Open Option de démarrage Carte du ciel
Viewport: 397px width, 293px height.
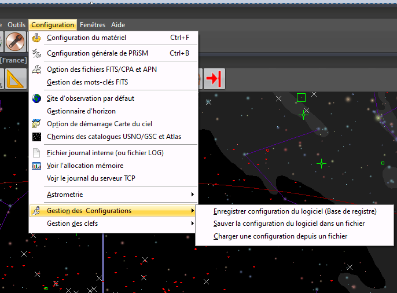point(100,124)
